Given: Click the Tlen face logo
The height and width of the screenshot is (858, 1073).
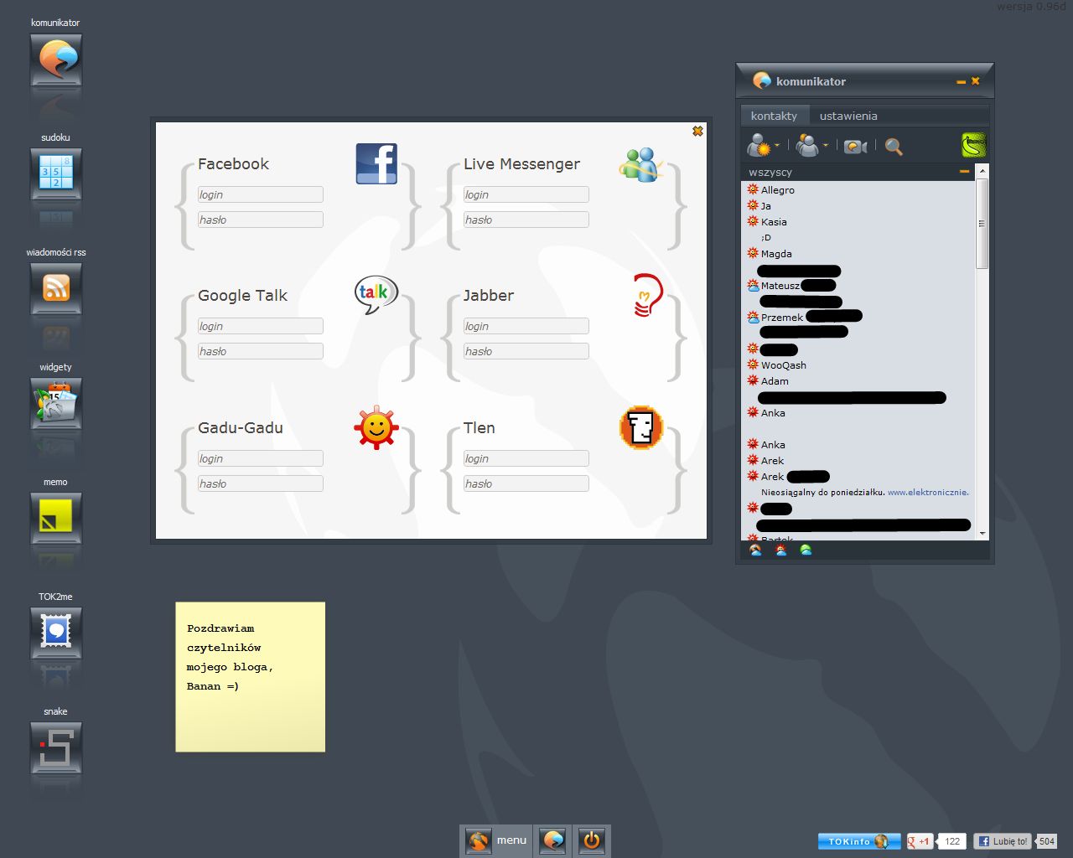Looking at the screenshot, I should (641, 427).
